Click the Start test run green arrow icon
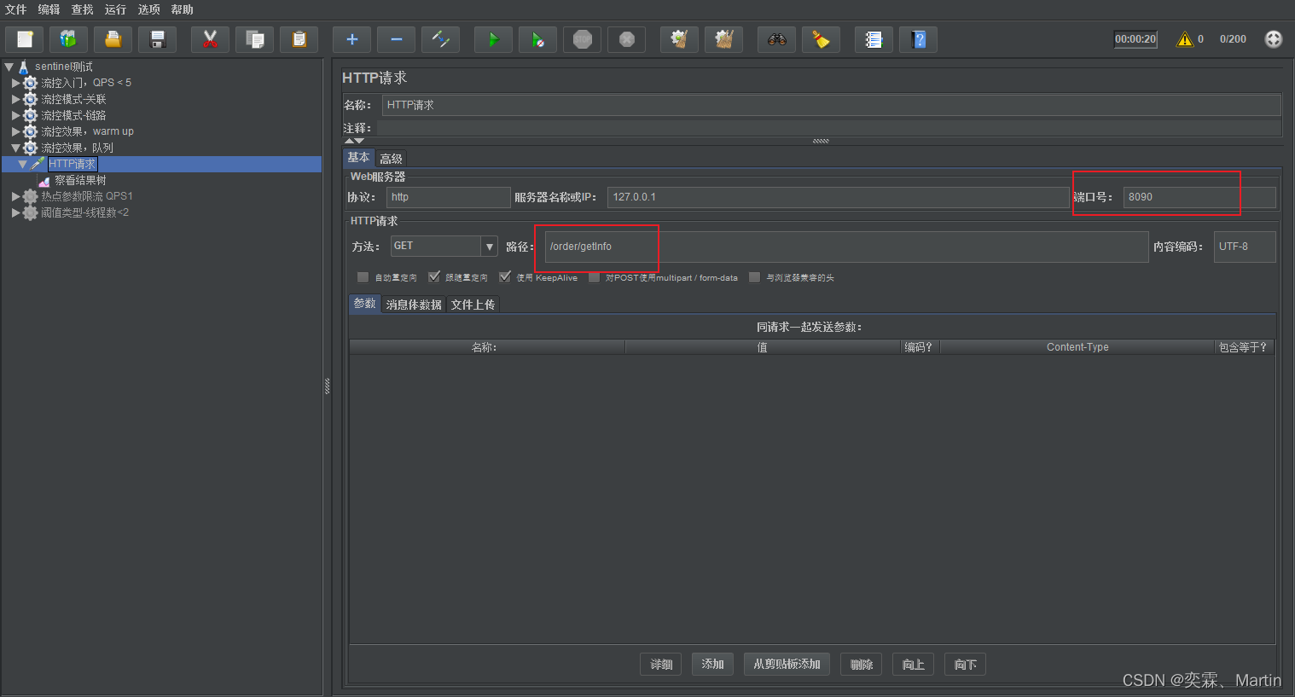The width and height of the screenshot is (1295, 697). click(x=493, y=39)
